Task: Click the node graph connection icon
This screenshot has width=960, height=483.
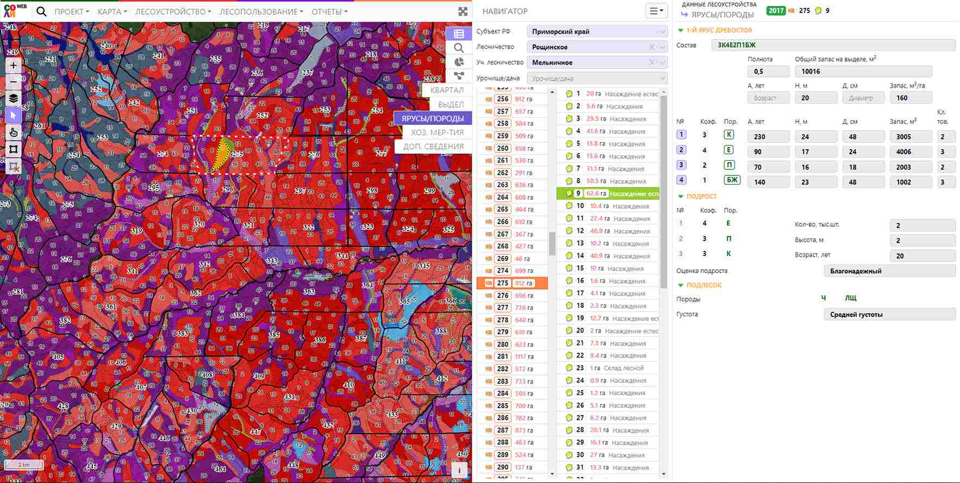Action: [459, 76]
